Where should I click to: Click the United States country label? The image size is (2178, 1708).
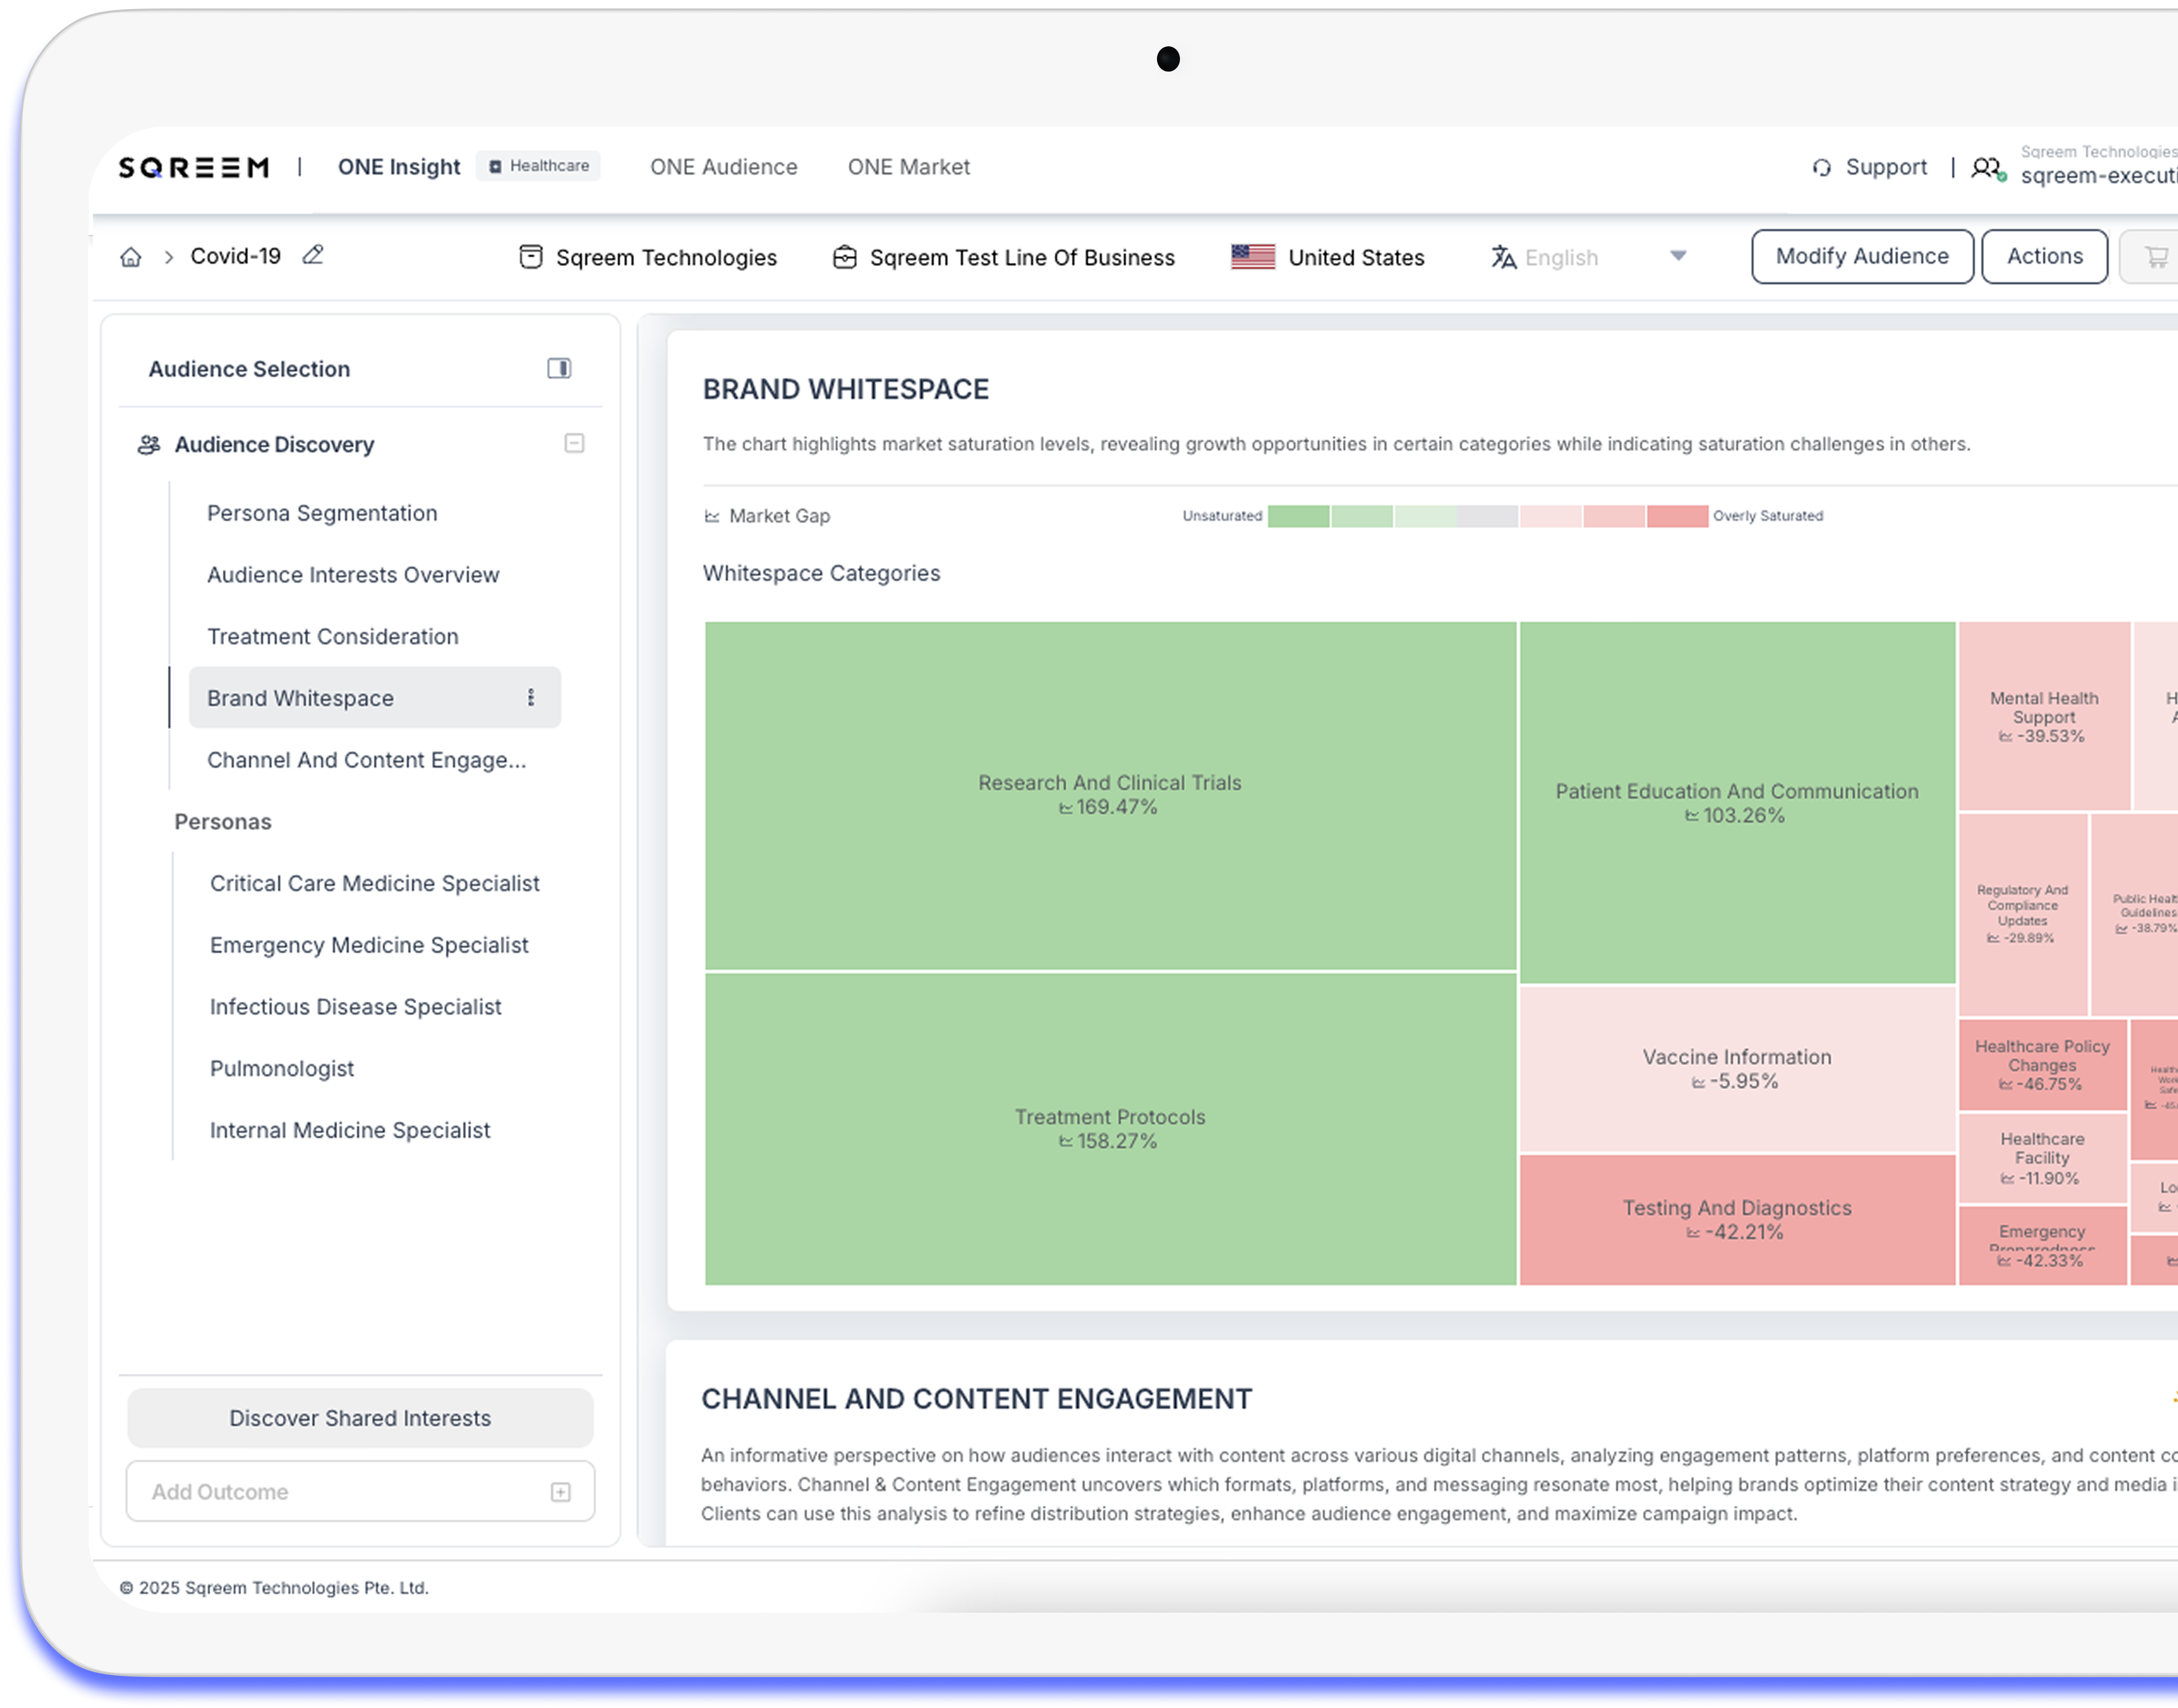pos(1356,257)
